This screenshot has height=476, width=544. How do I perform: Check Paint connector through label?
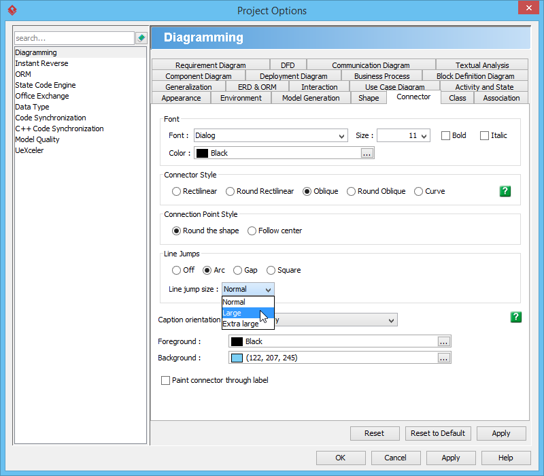165,380
